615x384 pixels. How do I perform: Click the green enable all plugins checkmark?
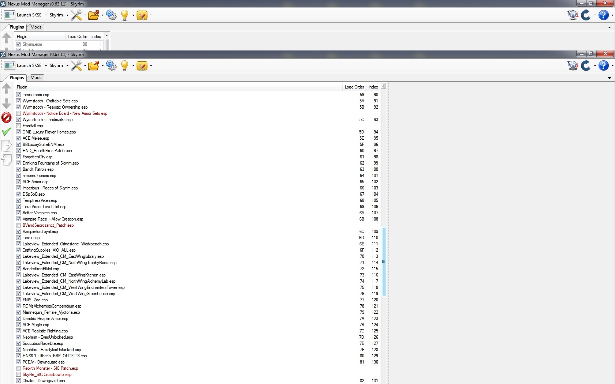pos(7,132)
